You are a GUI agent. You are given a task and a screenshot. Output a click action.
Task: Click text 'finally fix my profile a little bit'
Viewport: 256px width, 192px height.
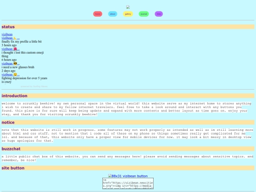(x=21, y=41)
